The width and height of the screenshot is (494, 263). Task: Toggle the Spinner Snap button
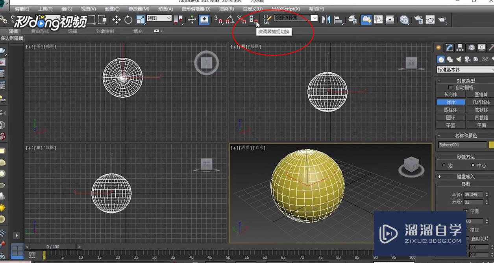(x=254, y=19)
